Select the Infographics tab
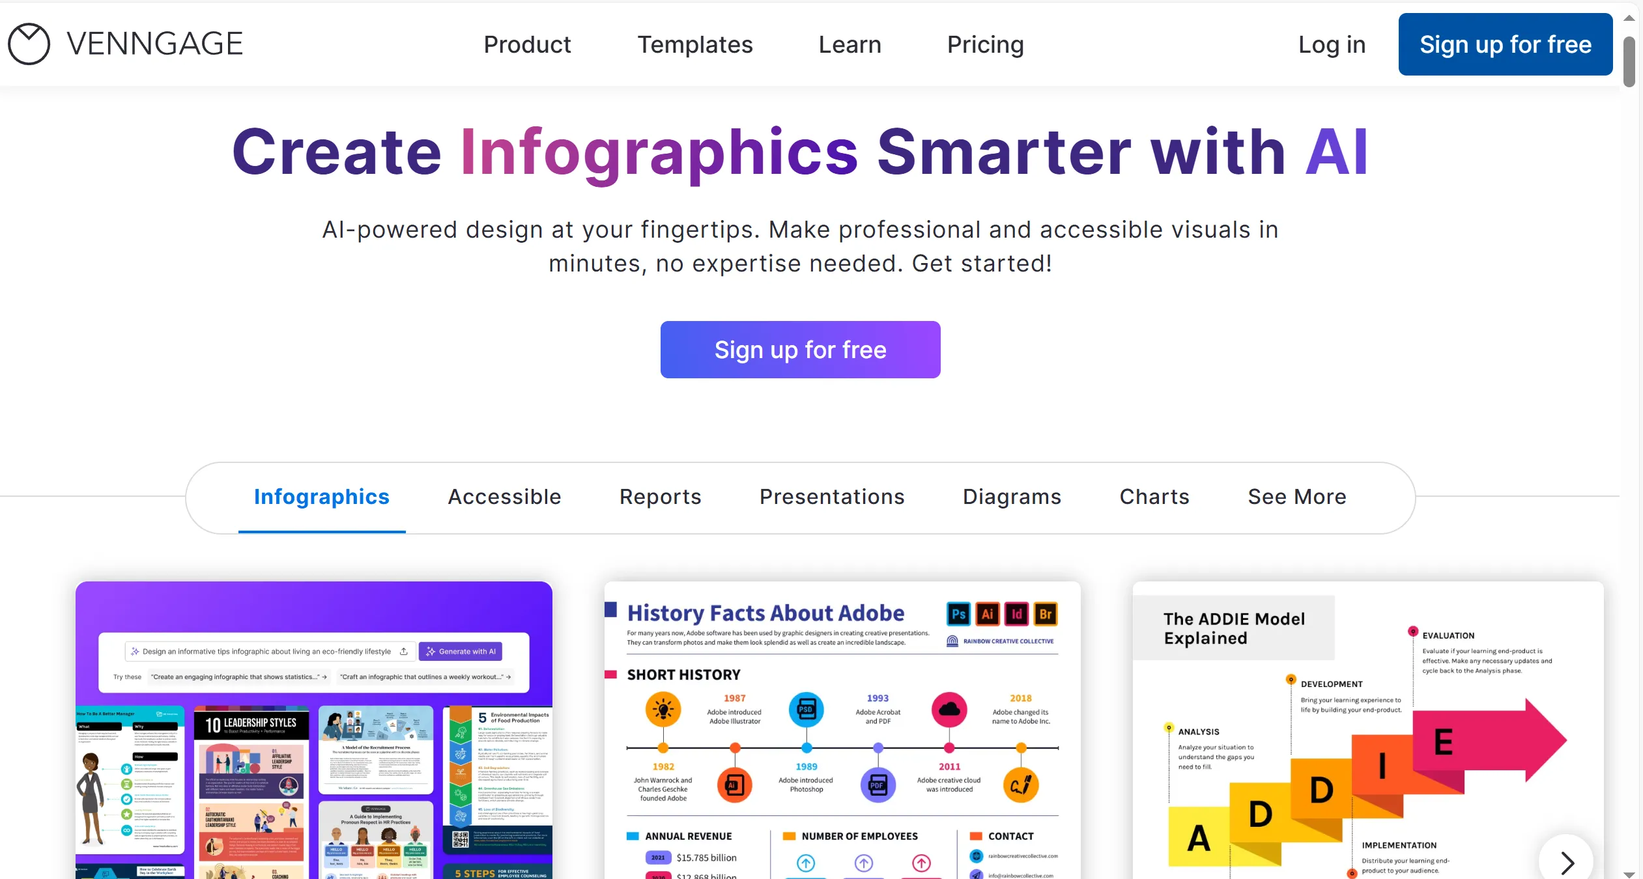1643x879 pixels. tap(322, 497)
